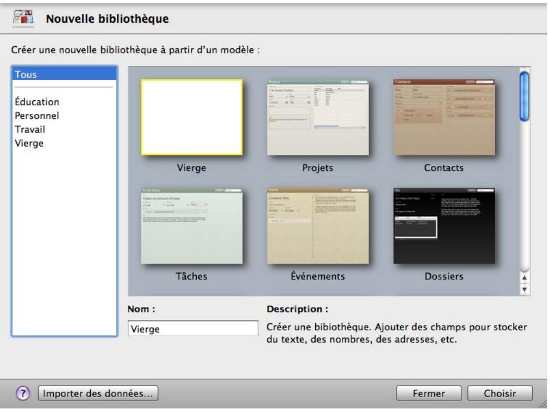Click the template description text
Viewport: 550px width, 409px height.
point(397,333)
